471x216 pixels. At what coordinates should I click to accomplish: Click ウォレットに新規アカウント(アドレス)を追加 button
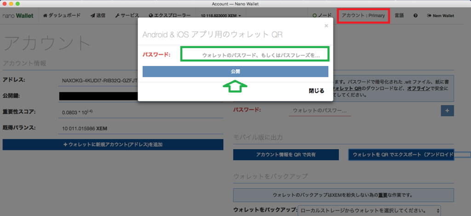click(113, 144)
